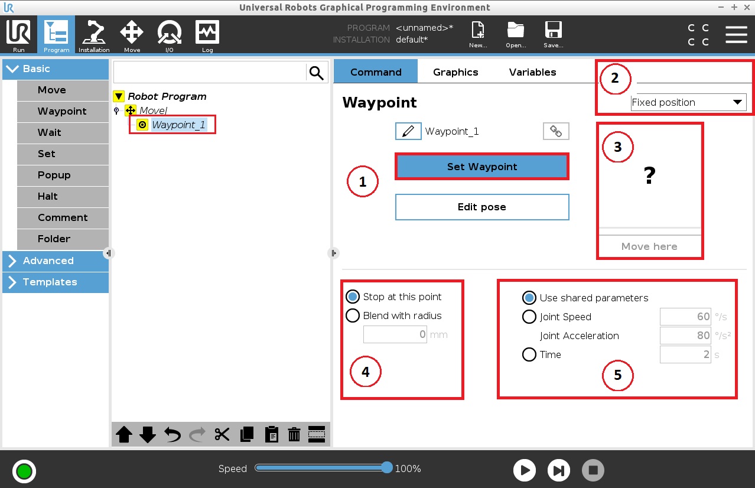755x488 pixels.
Task: Create a new program with New icon
Action: [x=477, y=34]
